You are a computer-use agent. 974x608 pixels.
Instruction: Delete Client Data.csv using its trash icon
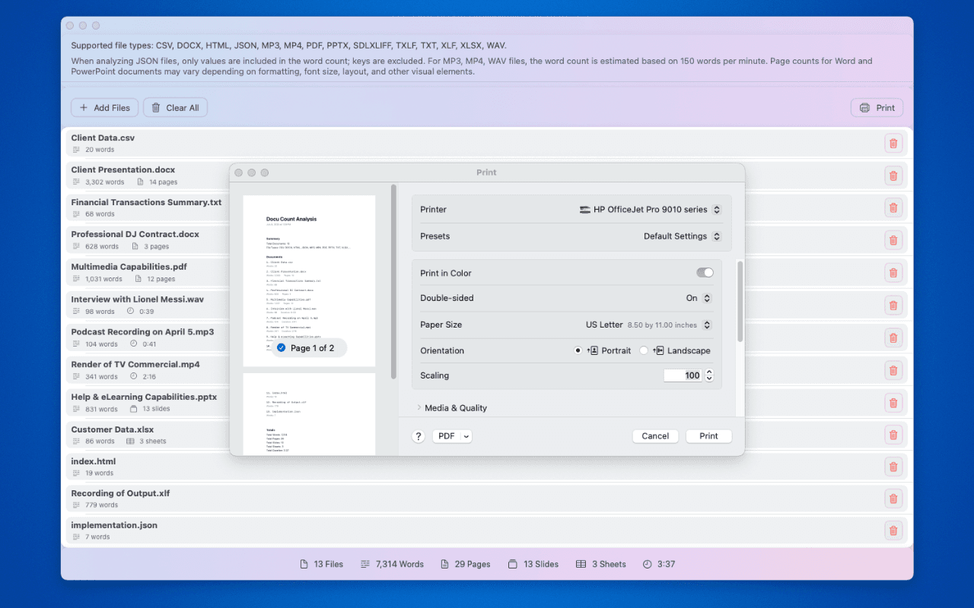click(893, 143)
